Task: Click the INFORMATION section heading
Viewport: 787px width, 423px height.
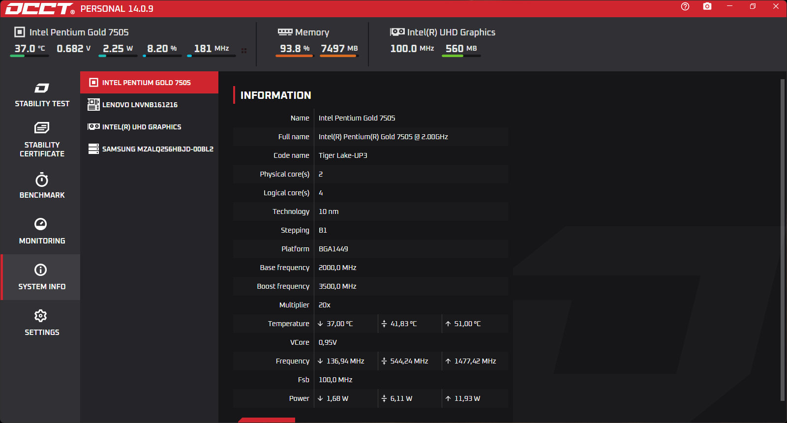Action: (x=275, y=95)
